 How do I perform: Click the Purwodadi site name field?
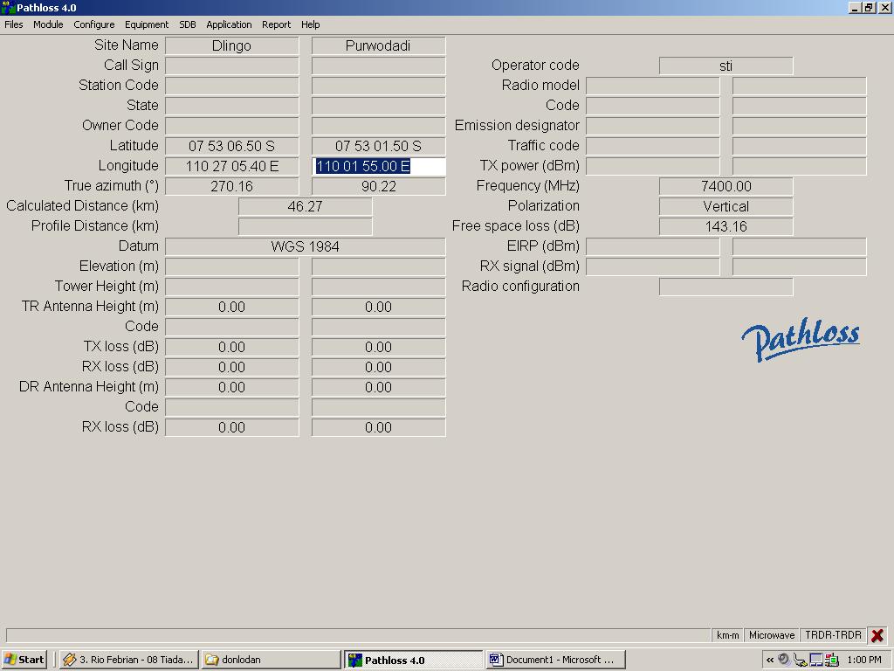[x=378, y=45]
